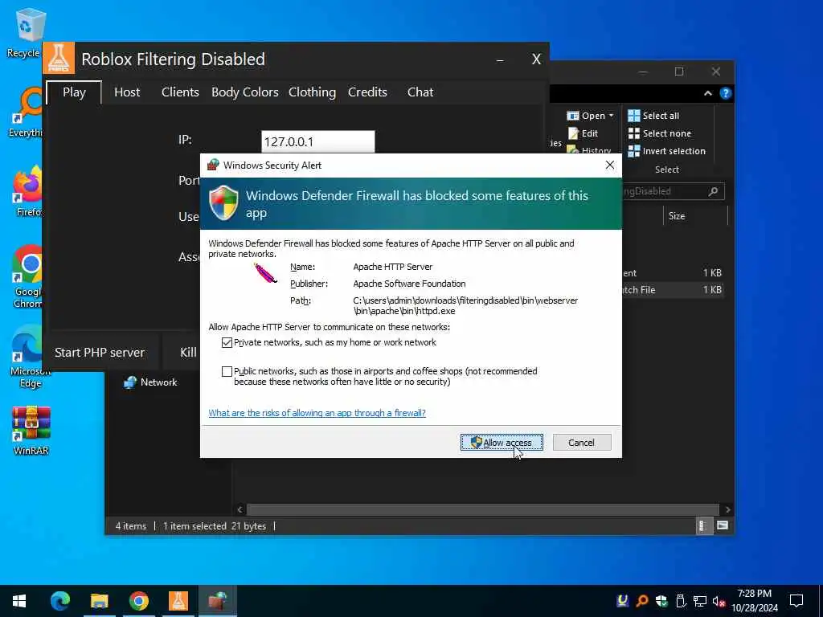Select the Clothing tab
This screenshot has width=823, height=617.
click(312, 92)
